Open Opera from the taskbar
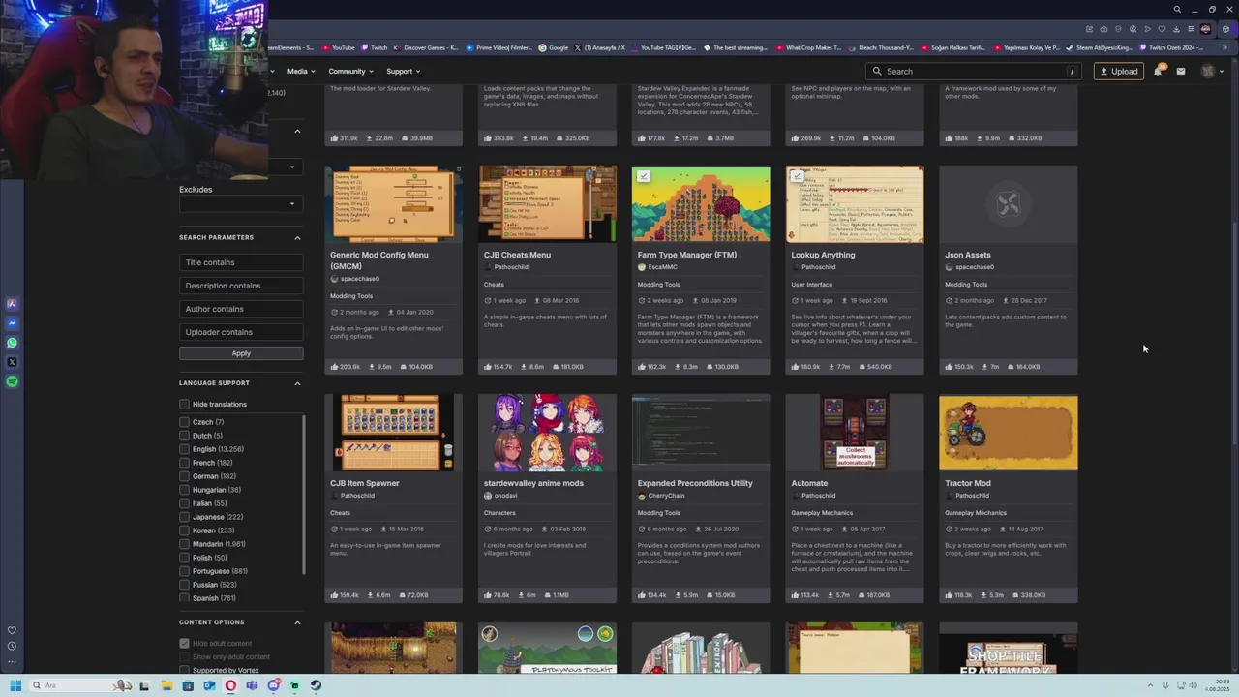The width and height of the screenshot is (1239, 697). coord(230,685)
